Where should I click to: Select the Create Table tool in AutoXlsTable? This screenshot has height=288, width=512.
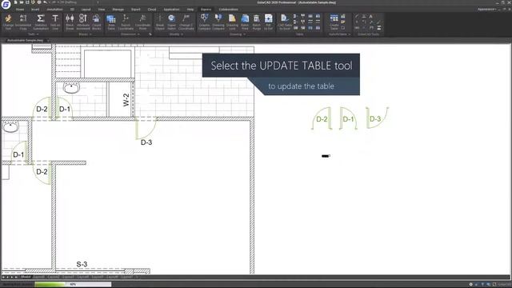334,22
